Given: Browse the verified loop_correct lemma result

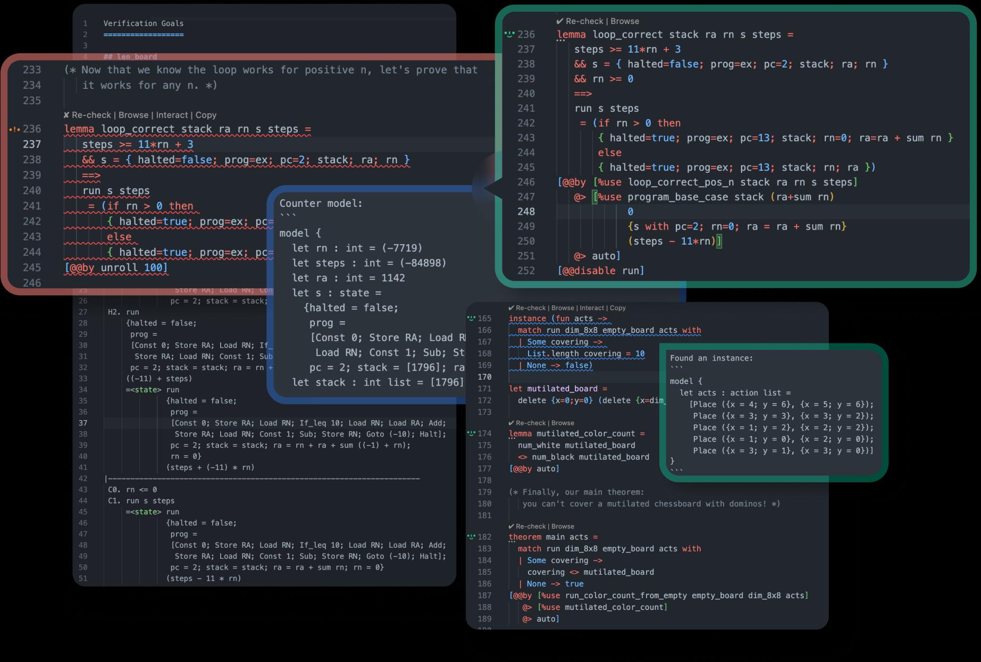Looking at the screenshot, I should pyautogui.click(x=625, y=21).
